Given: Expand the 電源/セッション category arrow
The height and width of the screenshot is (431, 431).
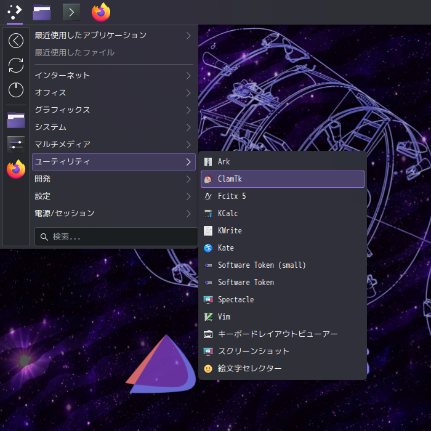Looking at the screenshot, I should [188, 213].
